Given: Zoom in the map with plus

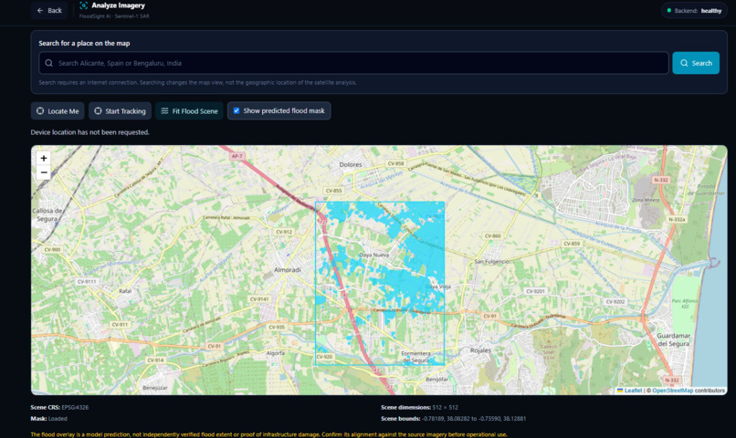Looking at the screenshot, I should click(x=44, y=159).
